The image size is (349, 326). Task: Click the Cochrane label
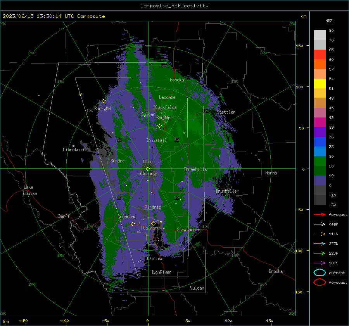pos(127,217)
